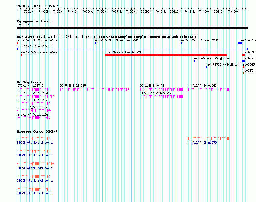Open variant esv1000949 (Pang2010) label
This screenshot has height=202, width=256.
coord(212,58)
